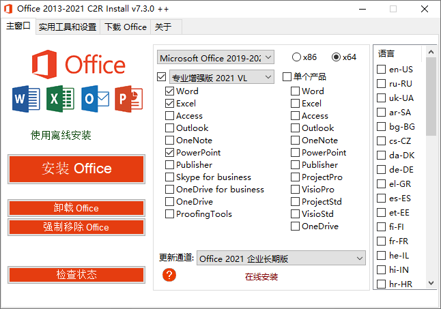Click the green Excel icon
441x309 pixels.
point(60,100)
